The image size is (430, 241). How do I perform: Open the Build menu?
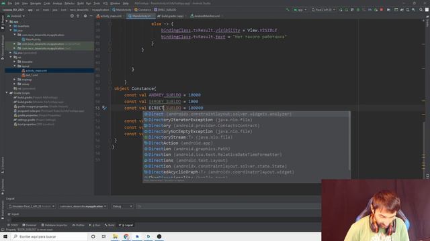81,3
